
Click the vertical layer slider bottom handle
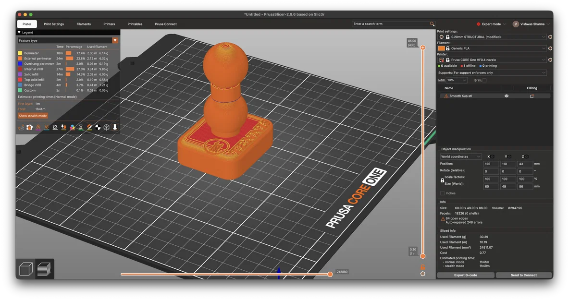point(423,256)
